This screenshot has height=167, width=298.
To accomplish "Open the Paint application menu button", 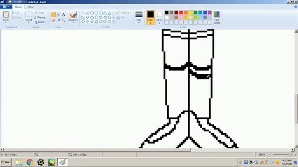I will [x=6, y=6].
